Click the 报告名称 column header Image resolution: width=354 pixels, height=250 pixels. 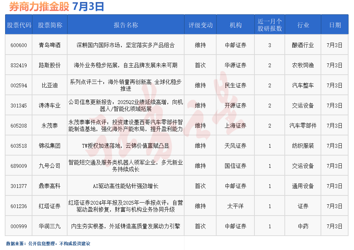point(126,25)
